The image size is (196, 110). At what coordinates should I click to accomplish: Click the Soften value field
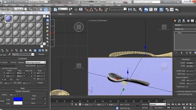click(13, 95)
